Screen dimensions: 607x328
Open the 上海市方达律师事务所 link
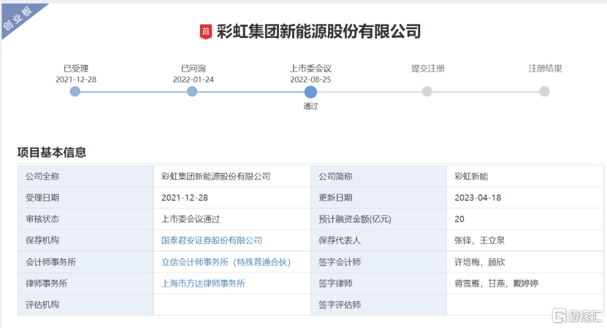coord(203,284)
